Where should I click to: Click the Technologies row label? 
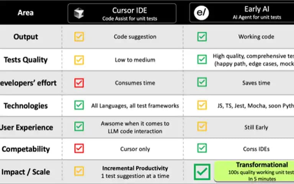coord(26,106)
